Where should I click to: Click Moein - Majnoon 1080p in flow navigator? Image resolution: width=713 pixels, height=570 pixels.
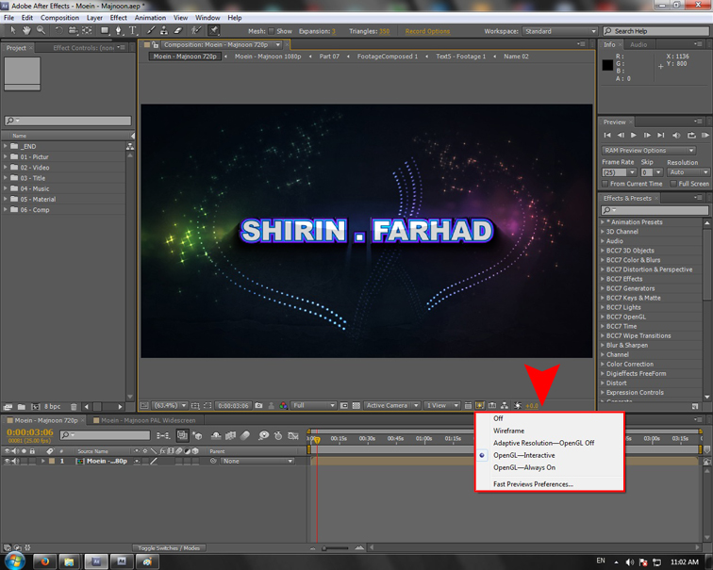[268, 57]
